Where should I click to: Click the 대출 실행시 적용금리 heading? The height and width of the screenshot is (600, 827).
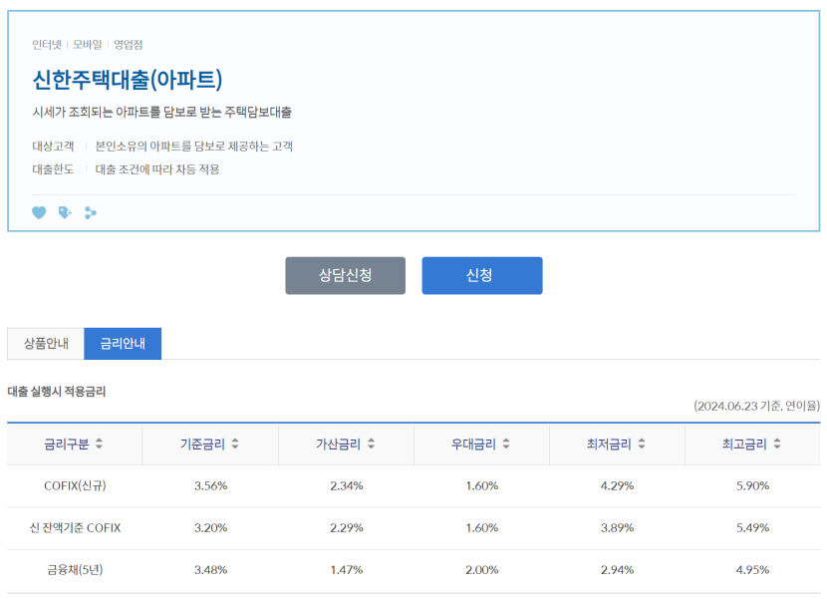click(57, 392)
